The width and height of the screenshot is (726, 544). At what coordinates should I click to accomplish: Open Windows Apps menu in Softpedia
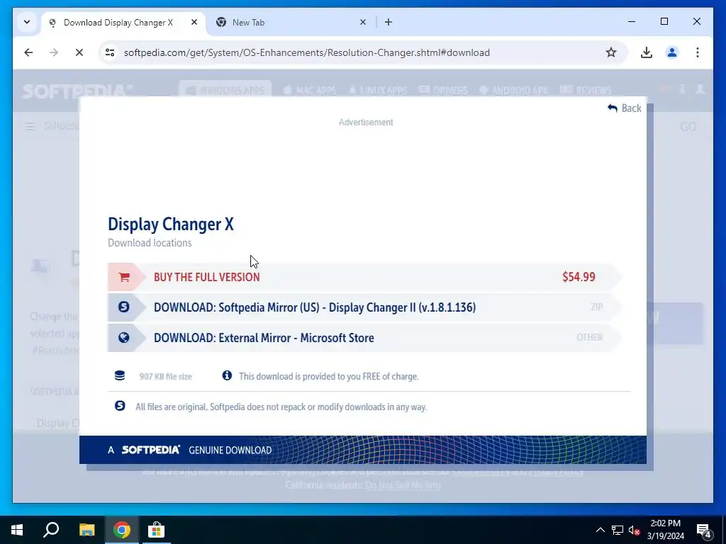coord(225,90)
